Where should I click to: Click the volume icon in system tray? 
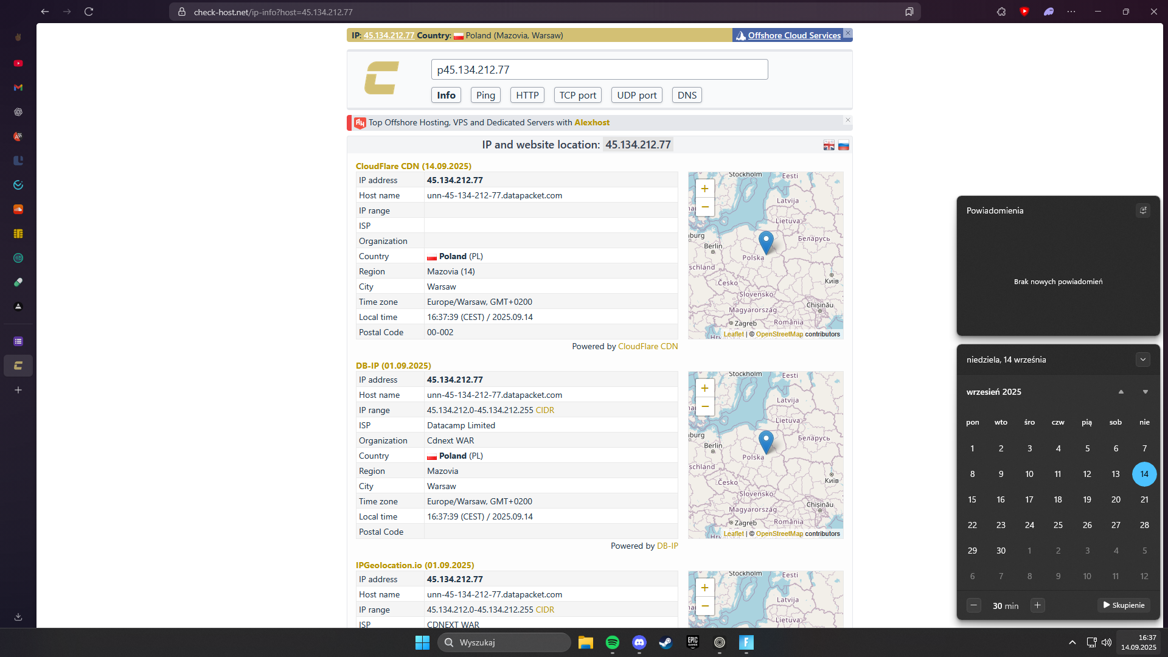coord(1107,642)
